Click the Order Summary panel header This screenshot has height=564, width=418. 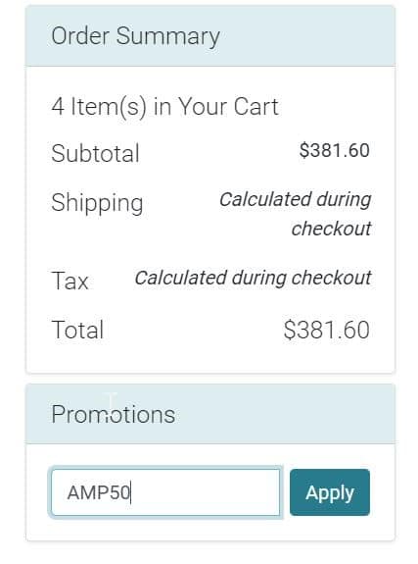coord(210,36)
